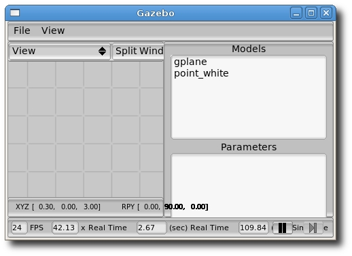Click the 3D grid viewport
The height and width of the screenshot is (256, 352).
(x=86, y=129)
